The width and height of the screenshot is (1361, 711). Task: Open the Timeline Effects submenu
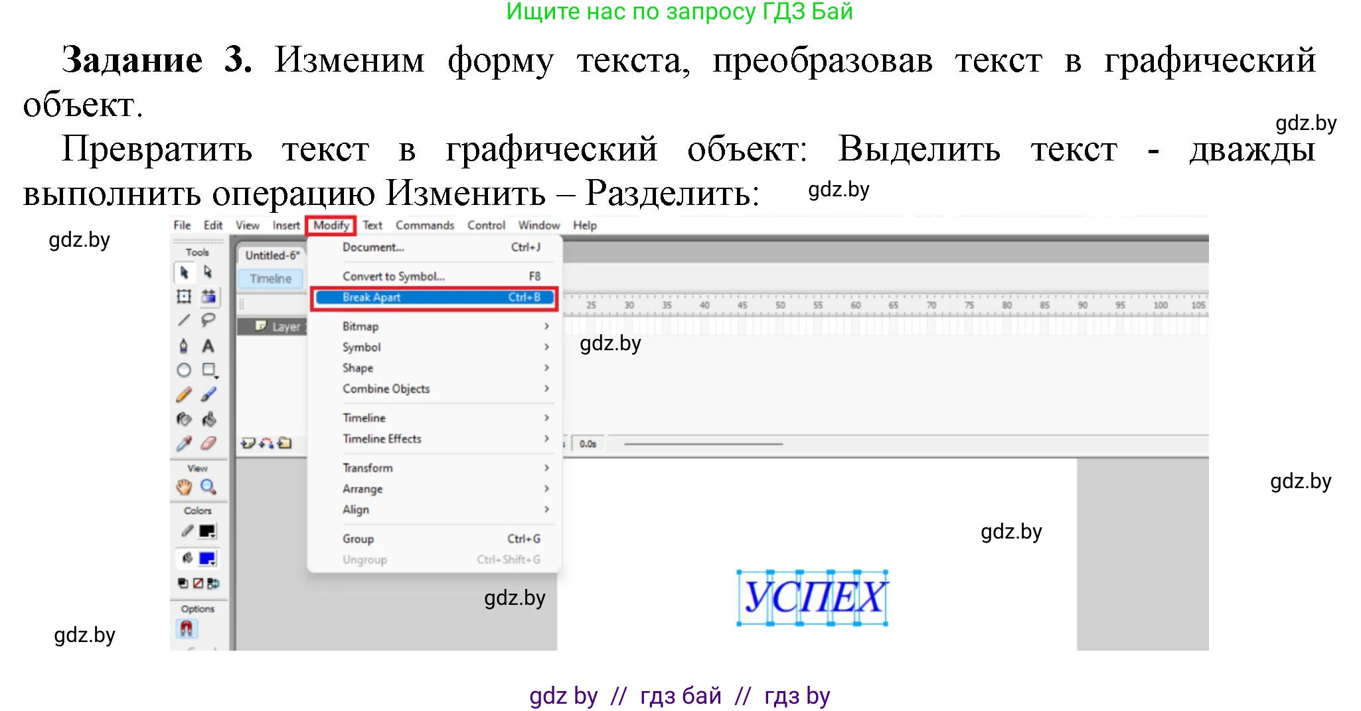coord(382,438)
